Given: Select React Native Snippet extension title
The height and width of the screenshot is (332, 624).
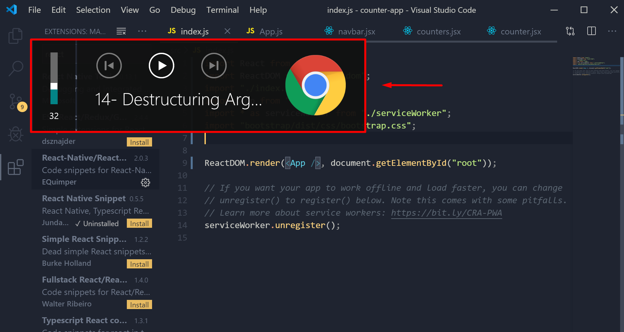Looking at the screenshot, I should 84,198.
